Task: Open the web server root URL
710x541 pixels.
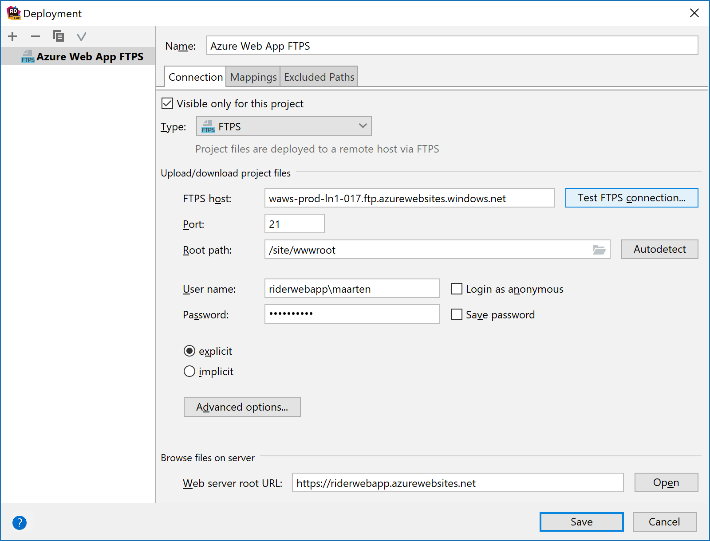Action: click(x=666, y=482)
